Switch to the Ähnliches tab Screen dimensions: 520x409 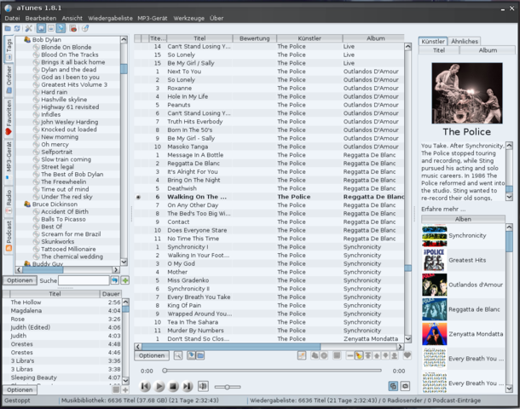(x=465, y=42)
